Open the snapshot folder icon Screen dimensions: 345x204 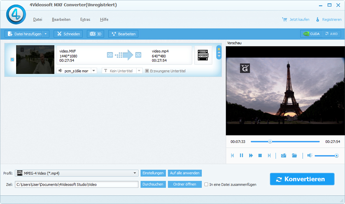(294, 156)
